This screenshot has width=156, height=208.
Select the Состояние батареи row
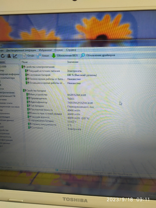click(61, 75)
